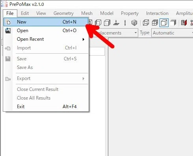Select the highlighted model edges display icon

(164, 23)
